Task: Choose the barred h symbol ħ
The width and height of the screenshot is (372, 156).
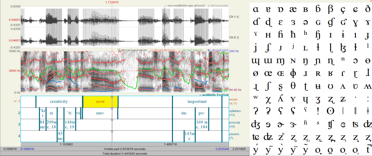Action: point(293,34)
